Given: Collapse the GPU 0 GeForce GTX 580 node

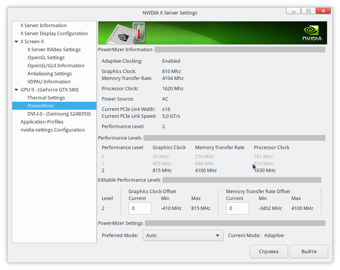Looking at the screenshot, I should 16,90.
